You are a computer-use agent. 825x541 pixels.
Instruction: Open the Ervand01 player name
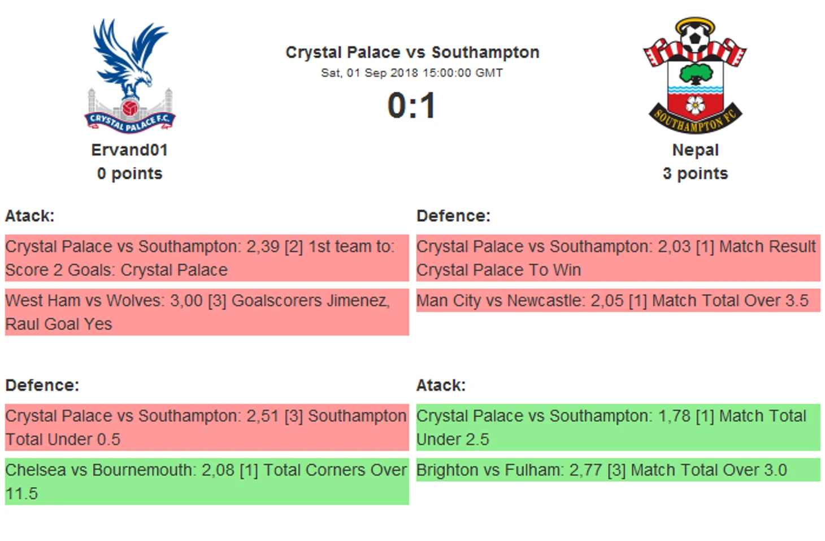click(x=129, y=150)
